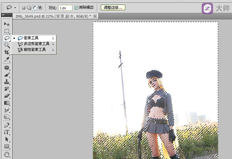This screenshot has height=159, width=232.
Task: Choose 磁性套索工具 from the flyout menu
Action: point(34,50)
